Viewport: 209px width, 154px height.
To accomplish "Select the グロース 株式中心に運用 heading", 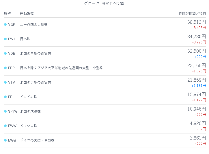I will point(105,3).
